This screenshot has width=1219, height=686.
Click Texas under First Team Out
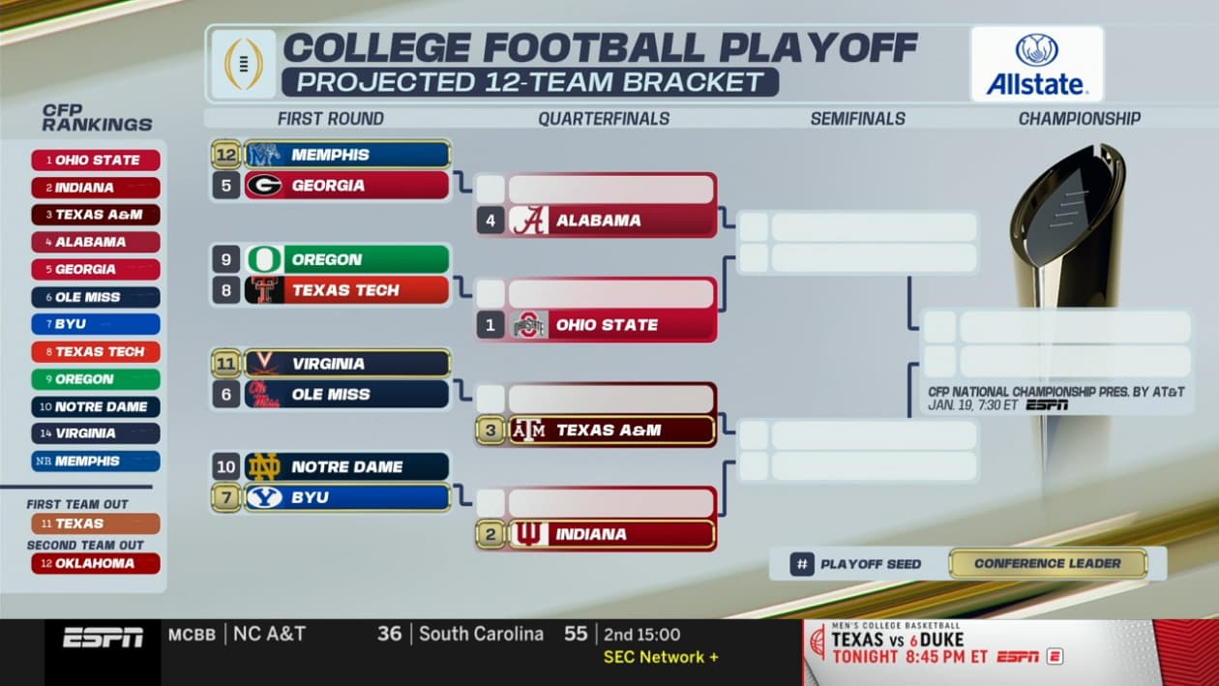click(95, 523)
